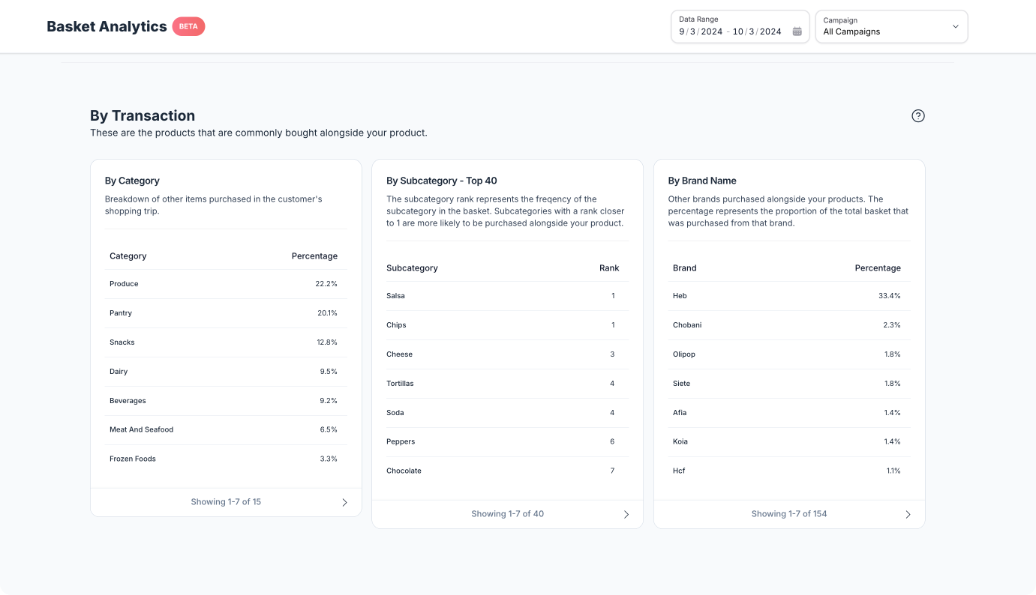The width and height of the screenshot is (1036, 595).
Task: Go to next page of By Category table
Action: [345, 502]
